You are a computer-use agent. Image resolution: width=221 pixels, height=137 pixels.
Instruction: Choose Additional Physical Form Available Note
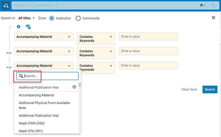pos(46,105)
